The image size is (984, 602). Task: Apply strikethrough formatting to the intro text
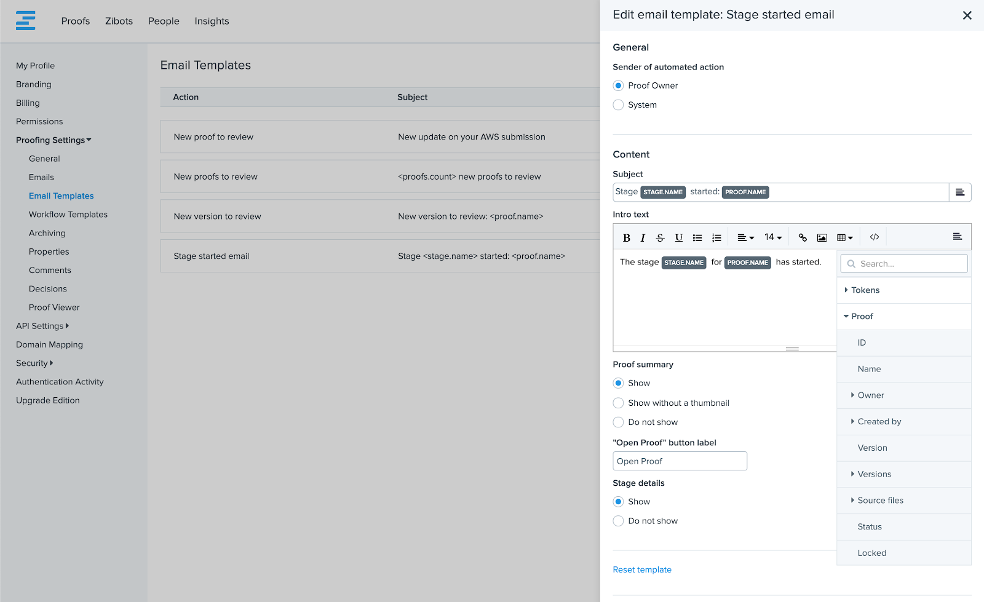[x=660, y=238]
